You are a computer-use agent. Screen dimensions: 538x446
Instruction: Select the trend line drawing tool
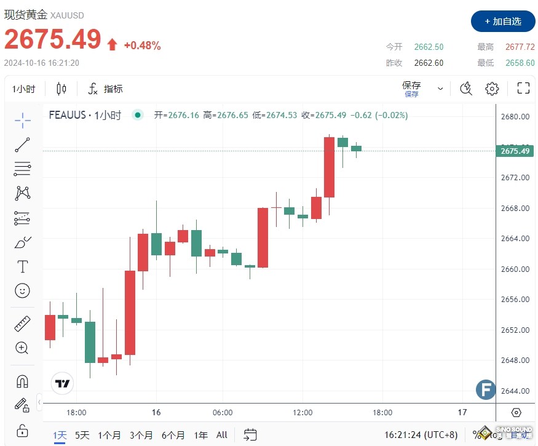pos(22,145)
